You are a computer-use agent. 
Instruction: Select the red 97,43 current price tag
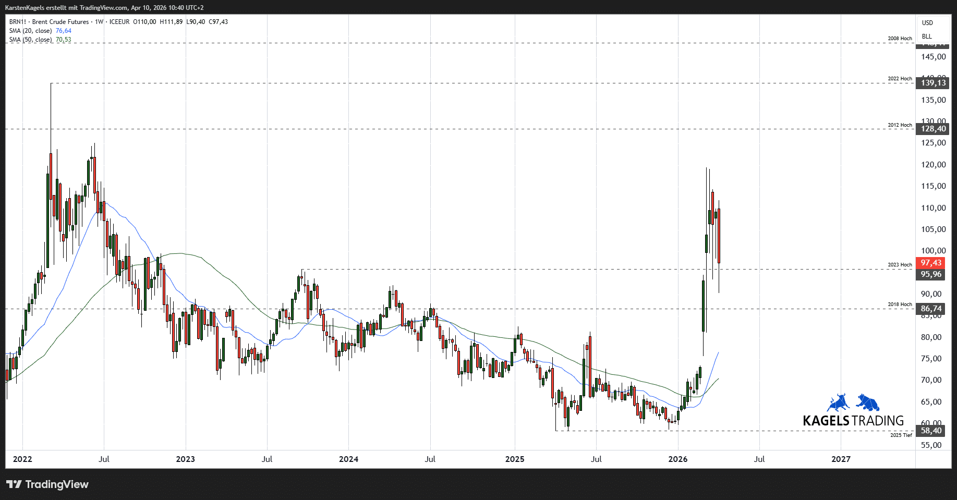pyautogui.click(x=931, y=263)
